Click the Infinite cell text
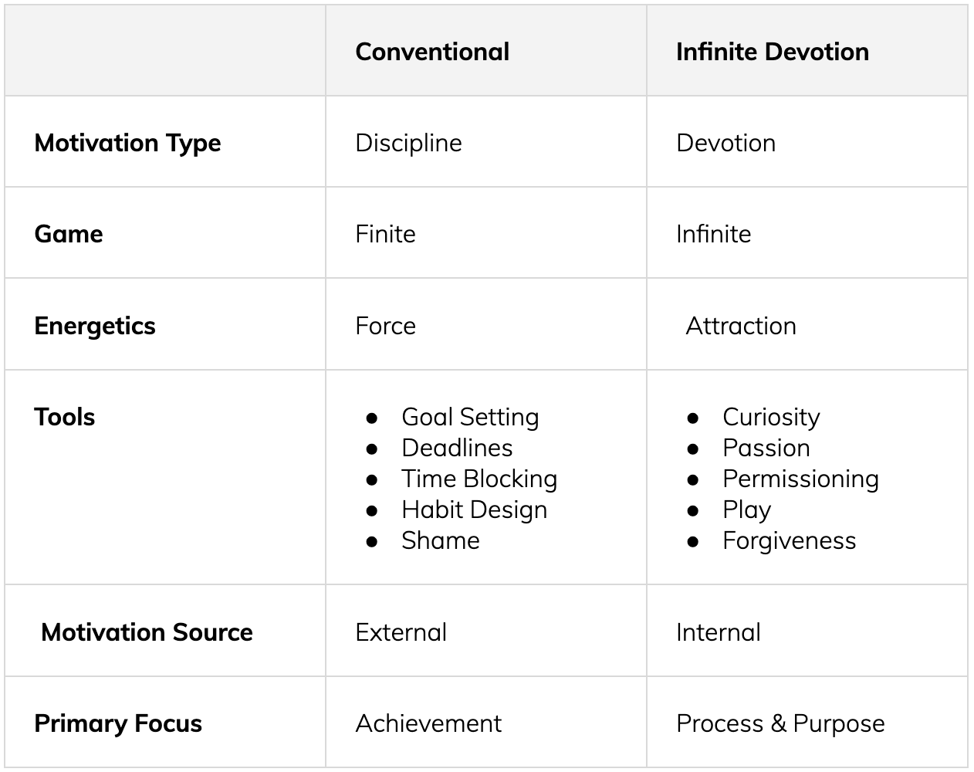Image resolution: width=974 pixels, height=772 pixels. tap(714, 234)
